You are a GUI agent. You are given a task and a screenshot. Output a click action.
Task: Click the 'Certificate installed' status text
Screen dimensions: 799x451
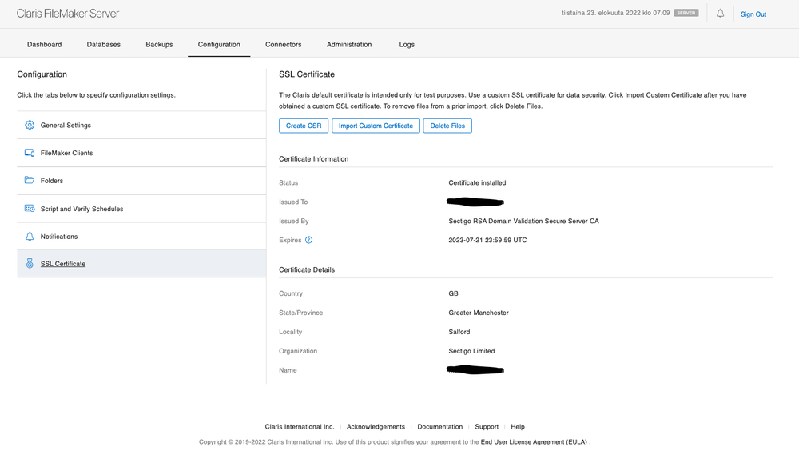point(477,182)
